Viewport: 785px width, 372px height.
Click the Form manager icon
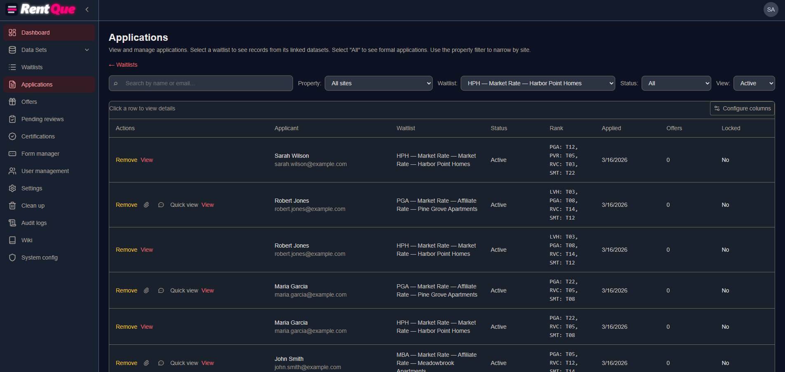(x=12, y=154)
